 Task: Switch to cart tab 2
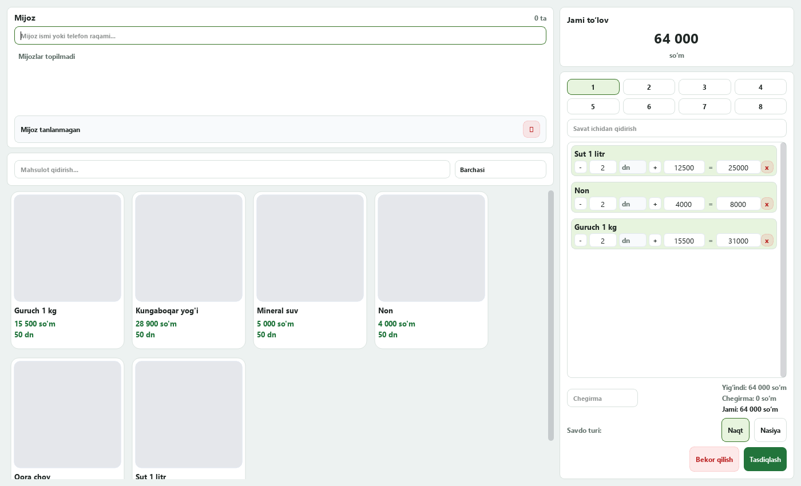649,87
